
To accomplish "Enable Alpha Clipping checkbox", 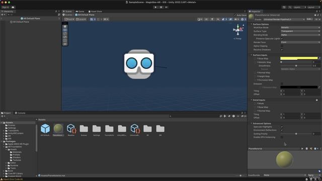I will tap(282, 46).
